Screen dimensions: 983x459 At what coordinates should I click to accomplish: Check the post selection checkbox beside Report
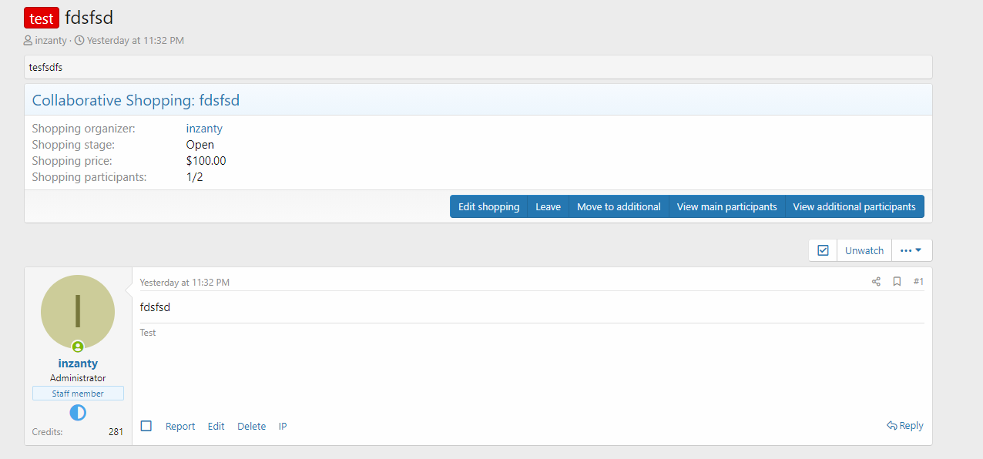click(x=146, y=426)
